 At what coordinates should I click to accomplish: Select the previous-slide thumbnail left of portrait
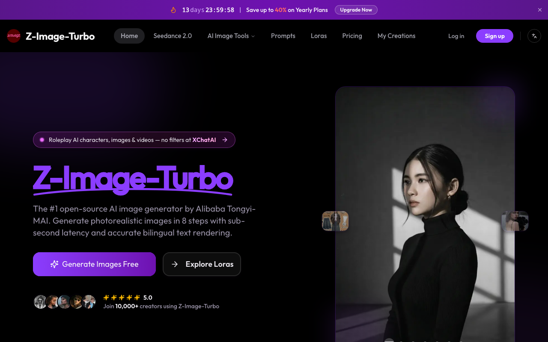tap(335, 221)
